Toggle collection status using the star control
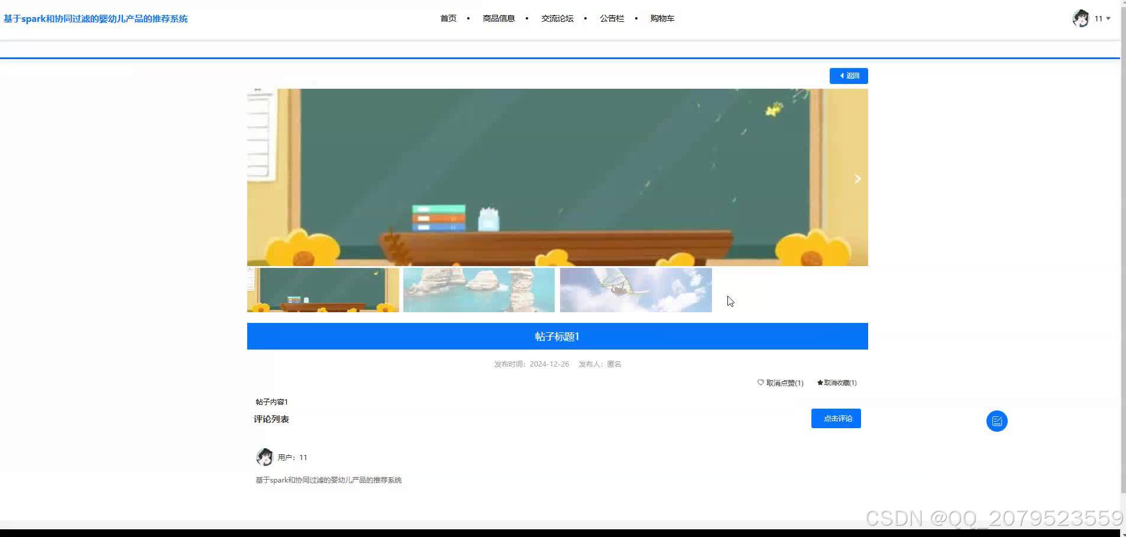This screenshot has height=537, width=1126. [820, 383]
